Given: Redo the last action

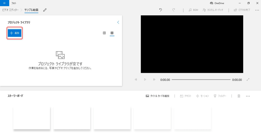Looking at the screenshot, I should coord(173,10).
